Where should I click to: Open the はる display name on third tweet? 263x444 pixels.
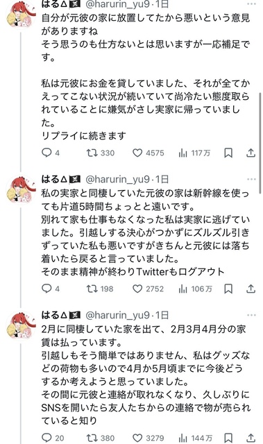pyautogui.click(x=50, y=315)
